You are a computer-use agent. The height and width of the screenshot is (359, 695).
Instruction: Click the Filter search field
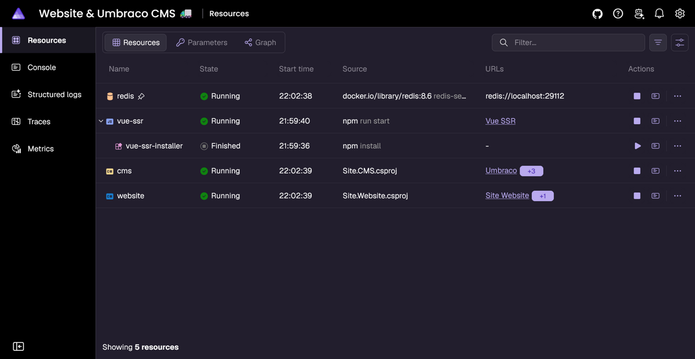[568, 42]
